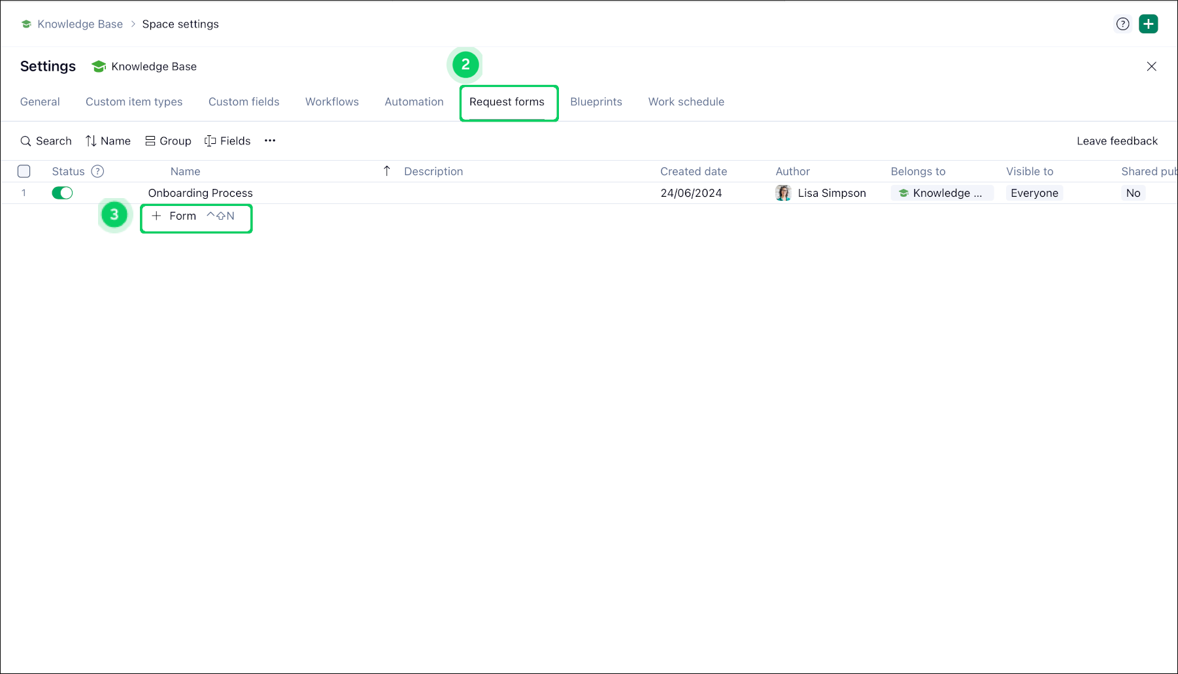Switch to the Blueprints tab

596,102
